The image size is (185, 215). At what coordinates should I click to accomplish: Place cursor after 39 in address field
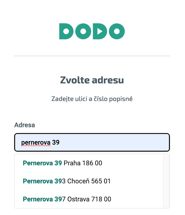60,142
